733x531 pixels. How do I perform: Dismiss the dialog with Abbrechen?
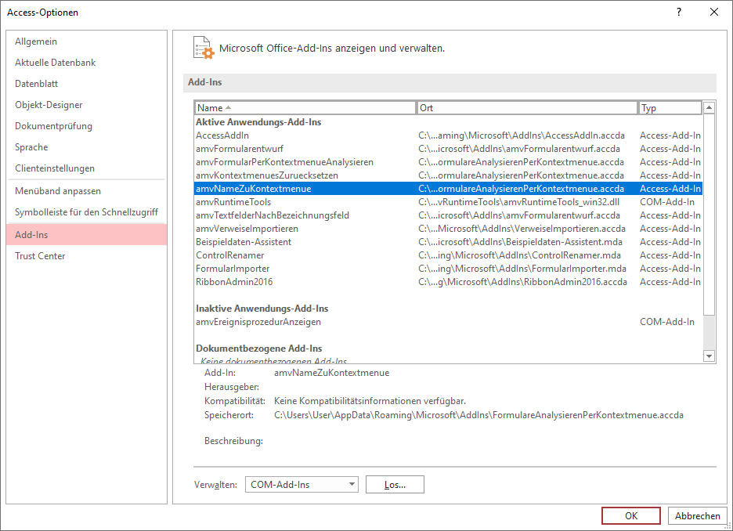tap(696, 515)
